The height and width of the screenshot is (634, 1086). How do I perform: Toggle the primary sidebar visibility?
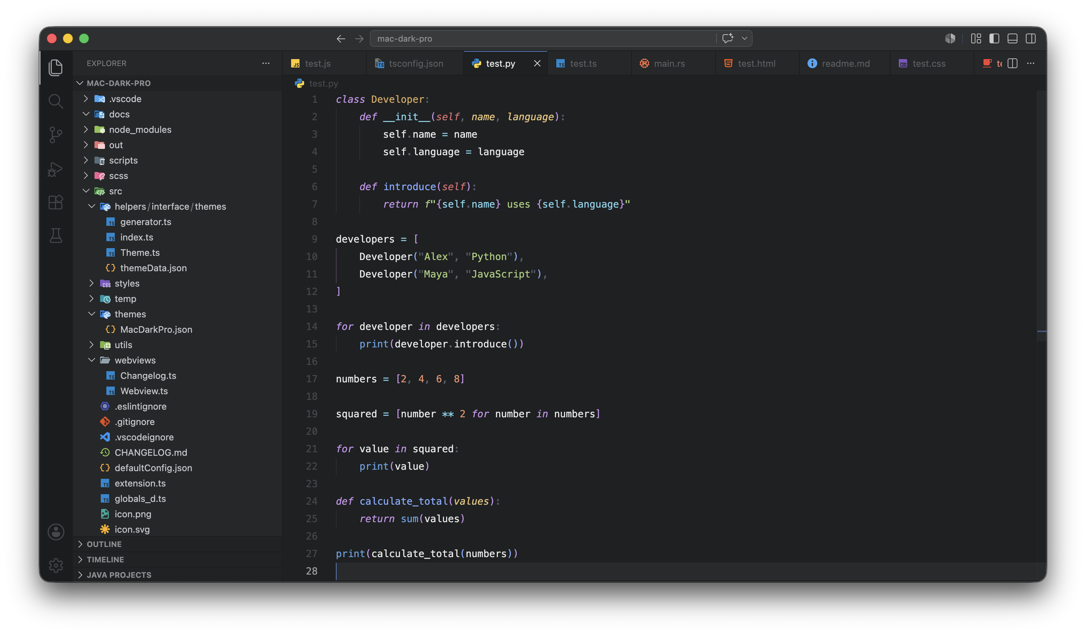[x=994, y=39]
